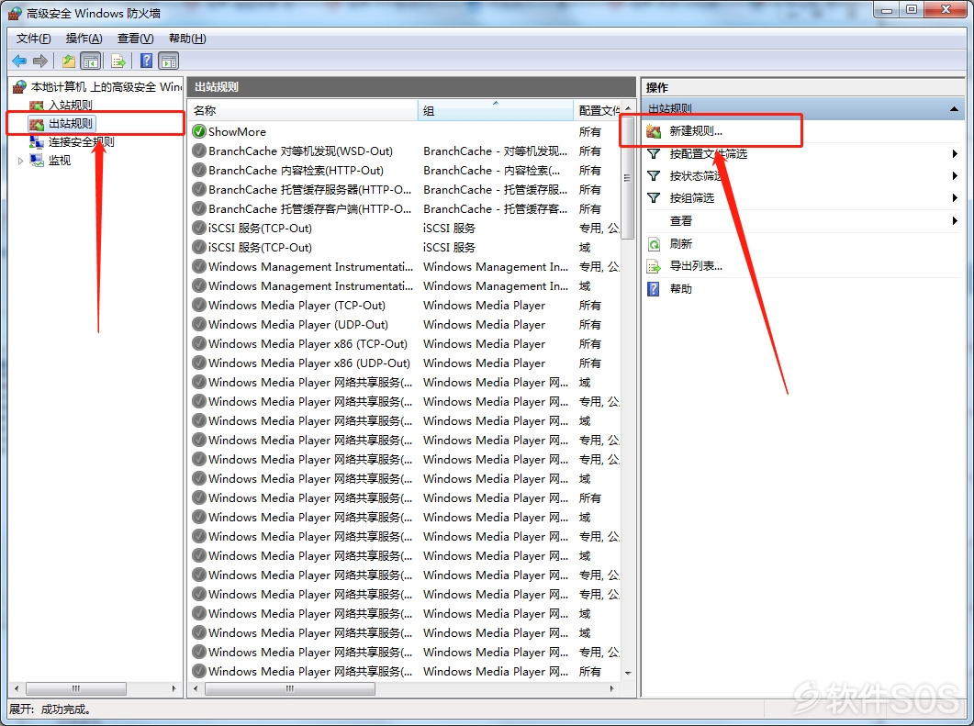Click the 连接安全规则 tree icon
974x726 pixels.
pyautogui.click(x=37, y=142)
